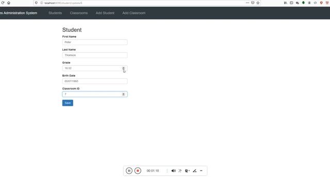Click the First Name label

point(69,36)
